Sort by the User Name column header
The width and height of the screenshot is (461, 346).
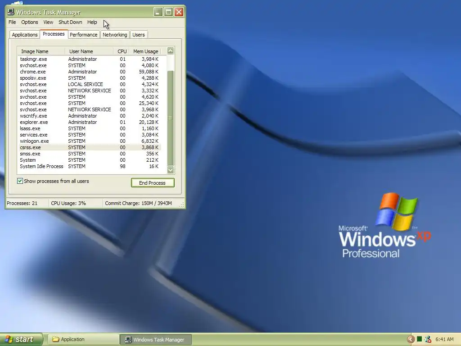(89, 51)
